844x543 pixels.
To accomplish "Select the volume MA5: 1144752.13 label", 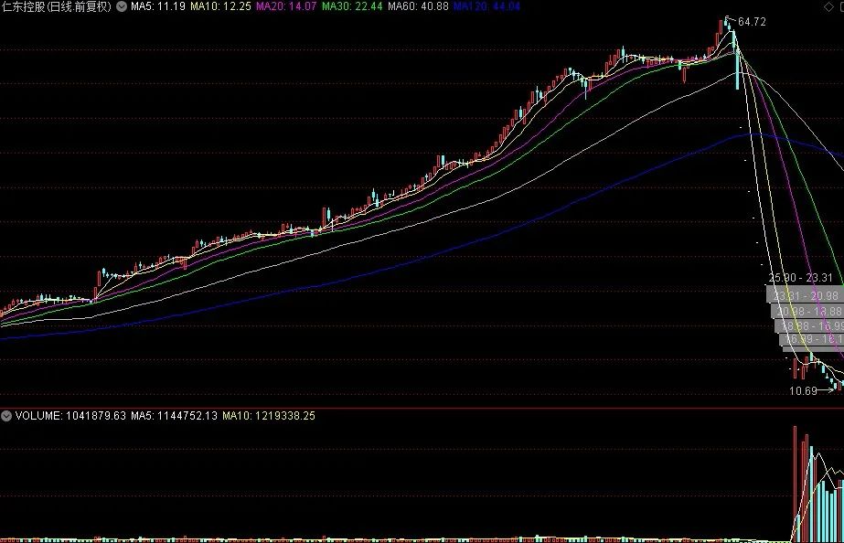I will click(174, 415).
